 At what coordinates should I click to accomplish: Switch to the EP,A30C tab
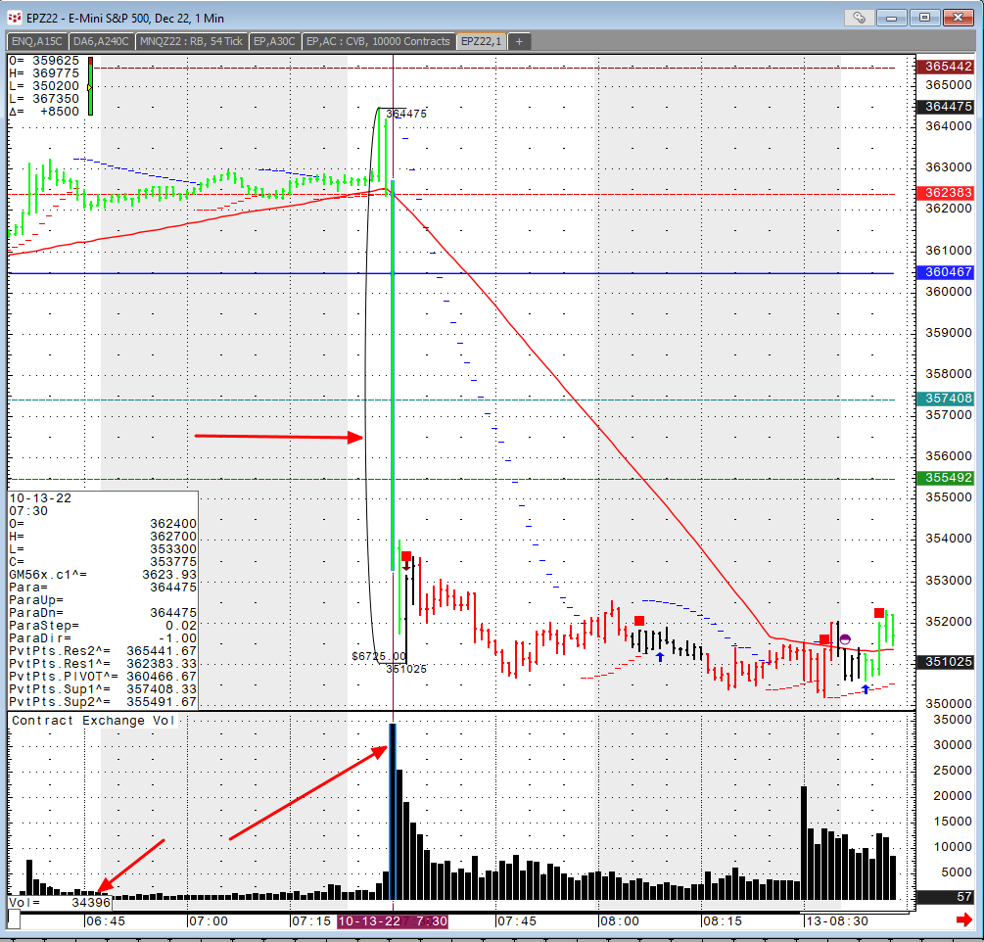(x=274, y=41)
